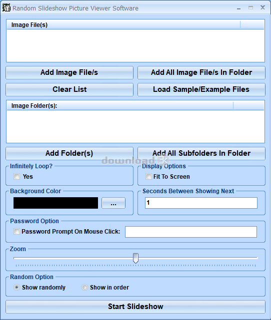Click the Seconds Between Showing Next field
The image size is (271, 320).
click(x=201, y=203)
